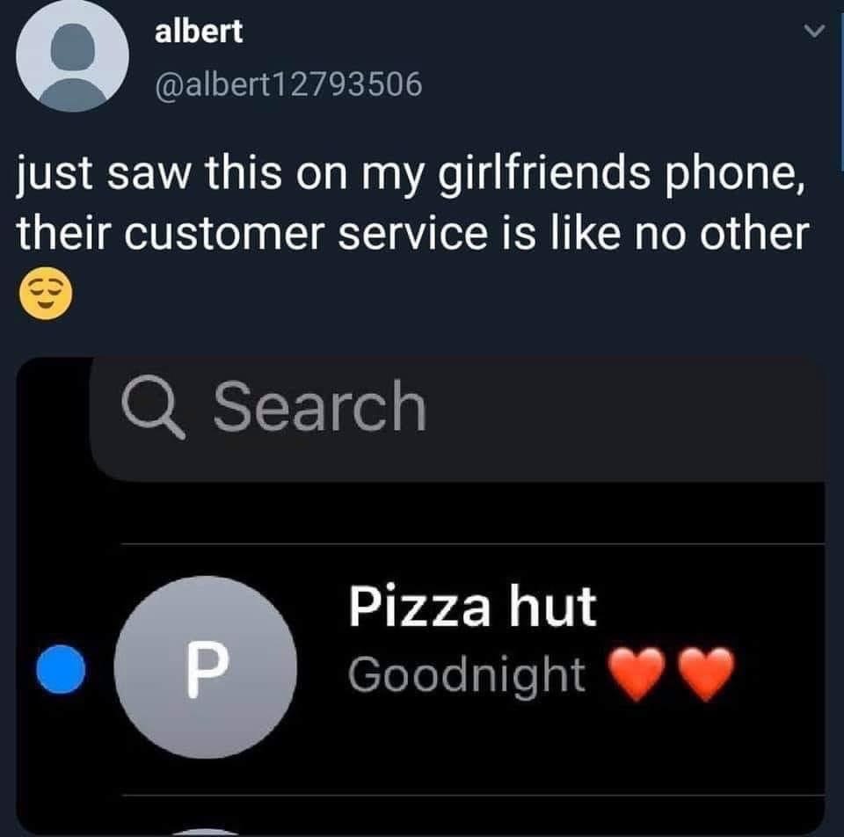Open the gray P contact avatar
The width and height of the screenshot is (844, 837).
tap(205, 667)
